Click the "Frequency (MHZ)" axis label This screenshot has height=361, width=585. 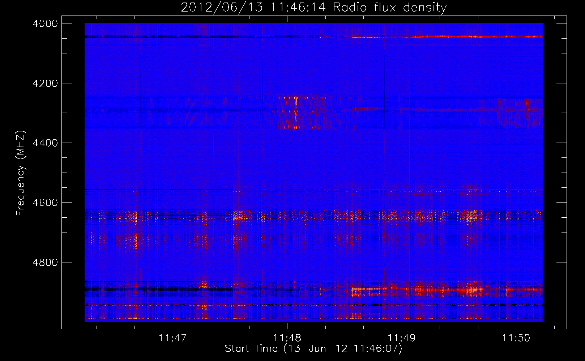(21, 173)
